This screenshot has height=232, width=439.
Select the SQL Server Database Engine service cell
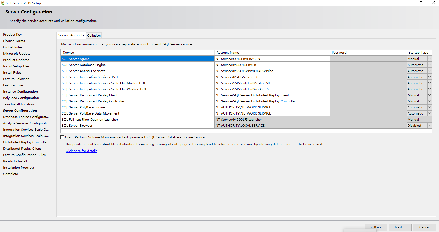[x=138, y=65]
